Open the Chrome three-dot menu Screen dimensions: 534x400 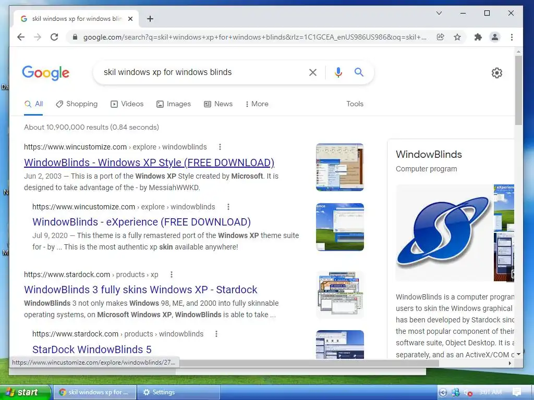pyautogui.click(x=512, y=37)
